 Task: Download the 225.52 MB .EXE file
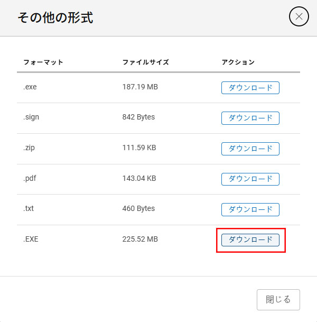tap(250, 240)
